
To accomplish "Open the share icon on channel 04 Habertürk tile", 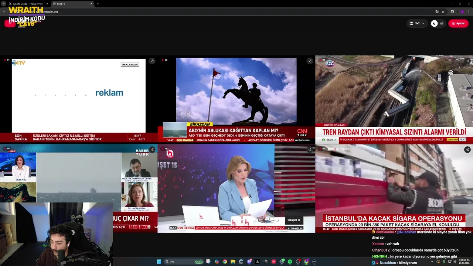I will point(152,150).
